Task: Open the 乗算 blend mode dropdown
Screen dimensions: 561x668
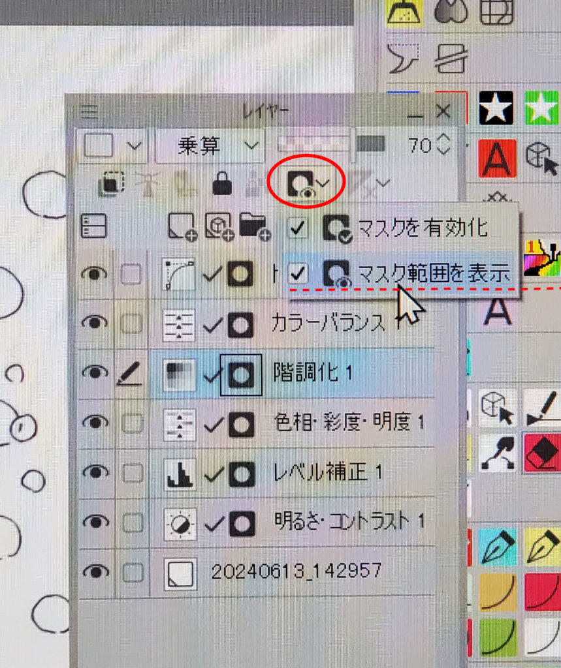Action: coord(210,146)
